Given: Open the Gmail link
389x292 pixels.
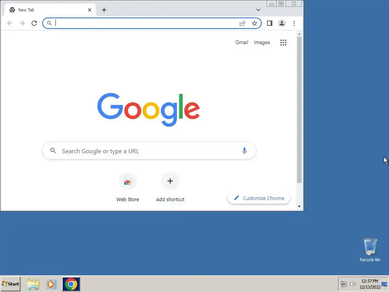Looking at the screenshot, I should pyautogui.click(x=242, y=43).
